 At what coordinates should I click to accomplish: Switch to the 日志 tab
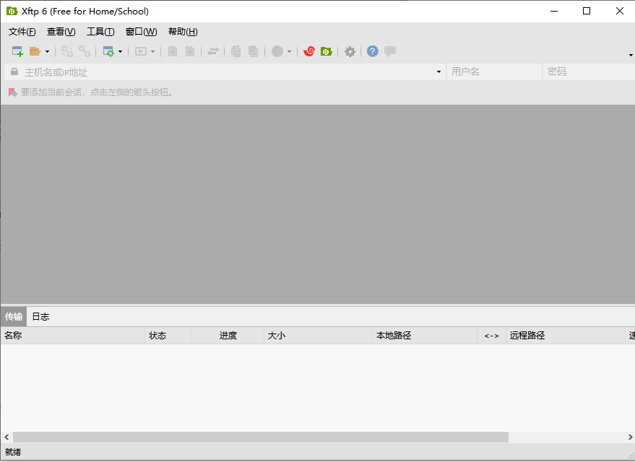pyautogui.click(x=40, y=316)
